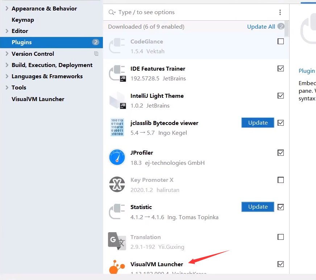Viewport: 316px width, 280px height.
Task: Enable the Key Promoter X checkbox
Action: pos(280,180)
